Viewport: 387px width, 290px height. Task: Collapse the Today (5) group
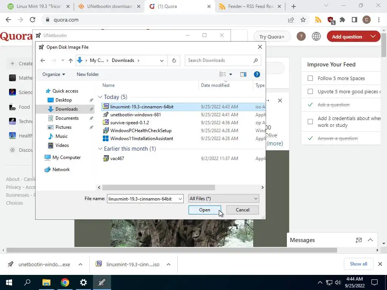(x=100, y=97)
